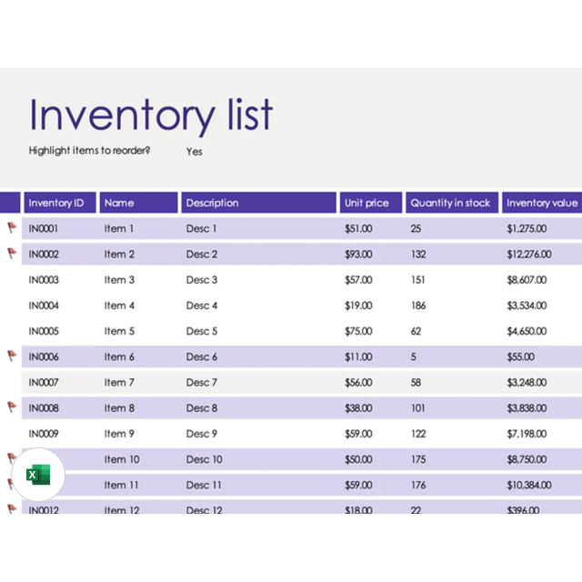Select the $57.00 unit price cell
Viewport: 582px width, 582px height.
click(358, 280)
